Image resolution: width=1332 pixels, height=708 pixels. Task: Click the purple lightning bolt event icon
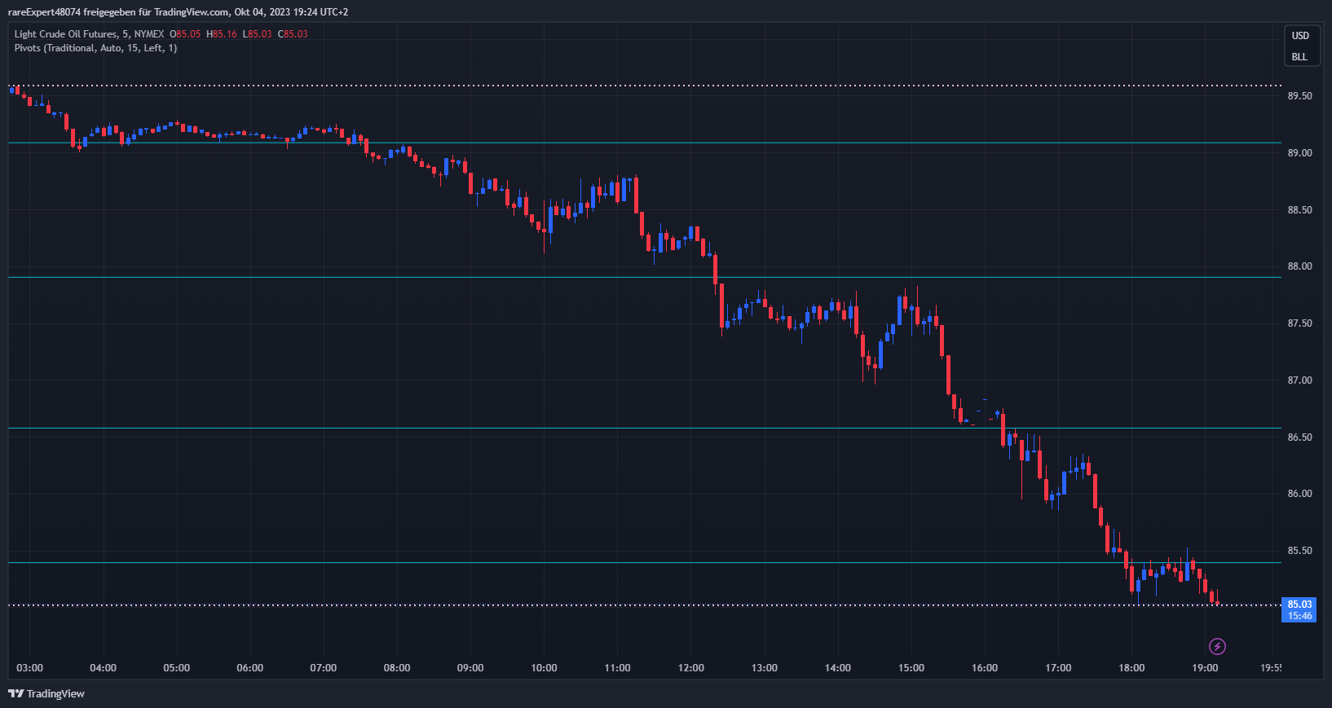click(x=1217, y=647)
